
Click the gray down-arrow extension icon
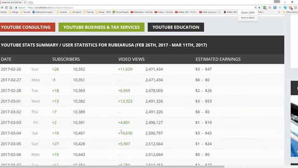tap(270, 7)
